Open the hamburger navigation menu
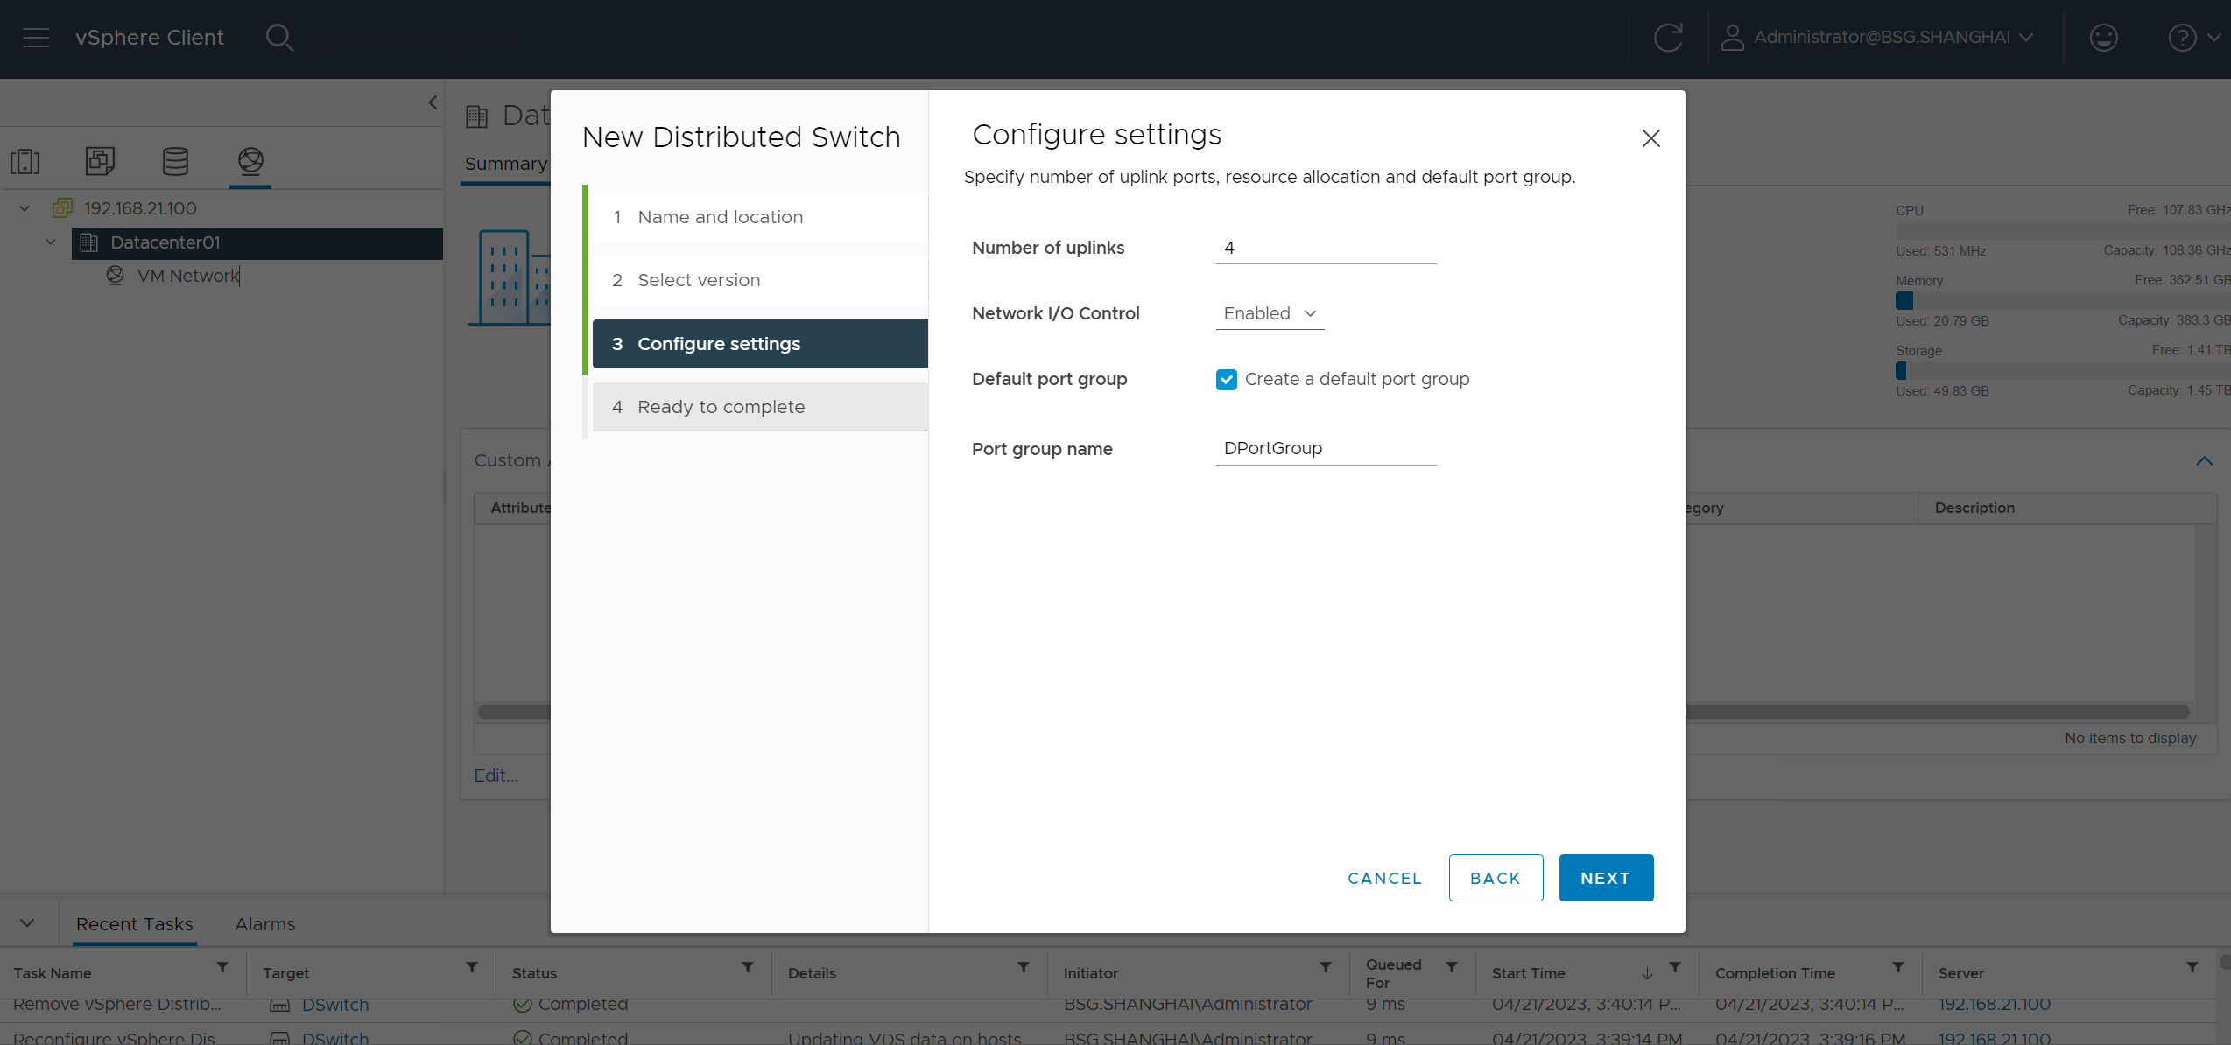Viewport: 2231px width, 1045px height. 35,38
